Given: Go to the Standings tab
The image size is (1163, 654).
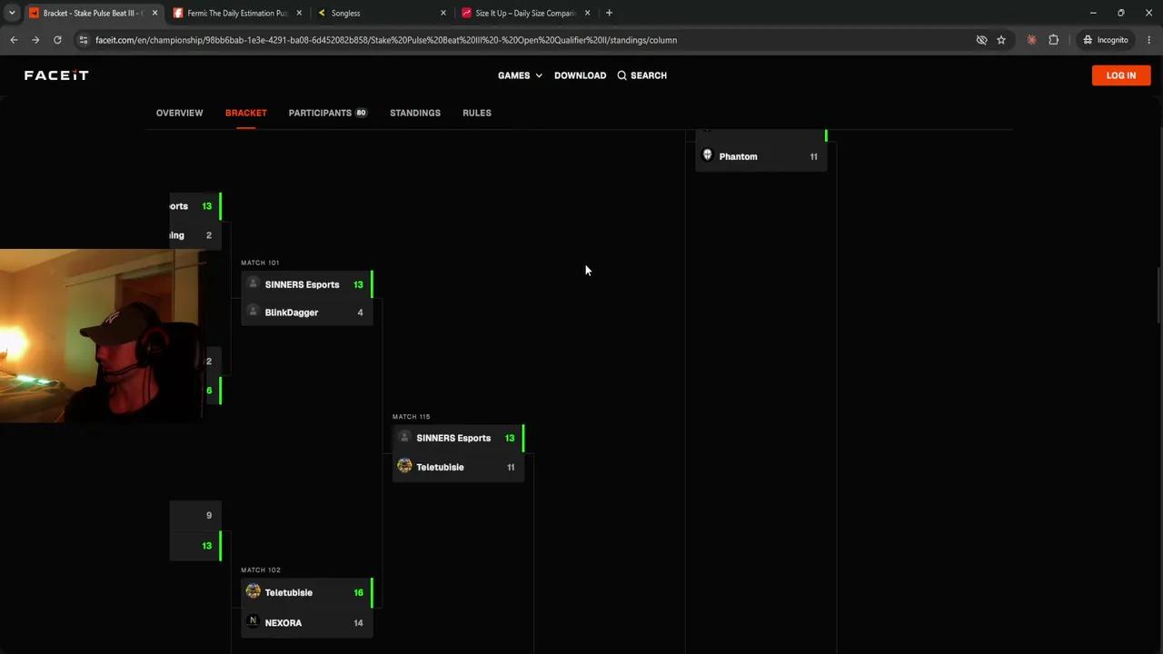Looking at the screenshot, I should click(x=415, y=113).
